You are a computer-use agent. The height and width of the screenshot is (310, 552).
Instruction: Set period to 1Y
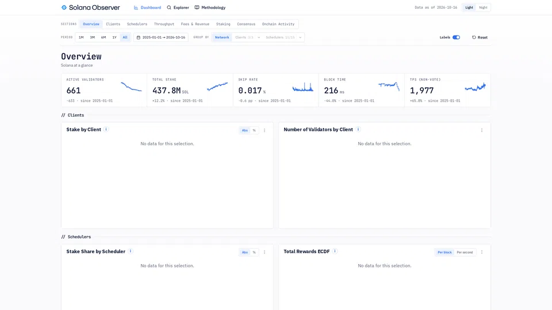114,37
